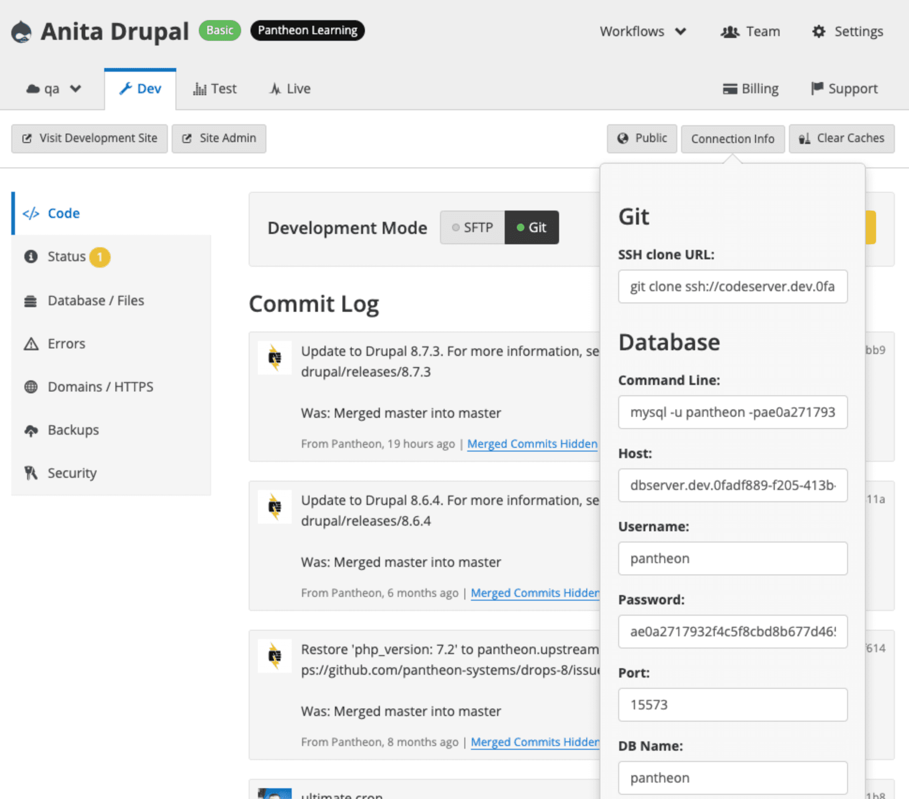Click Clear Caches
The height and width of the screenshot is (799, 909).
pyautogui.click(x=842, y=138)
